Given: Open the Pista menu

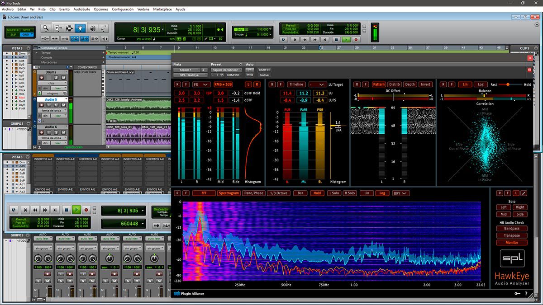Looking at the screenshot, I should (42, 9).
